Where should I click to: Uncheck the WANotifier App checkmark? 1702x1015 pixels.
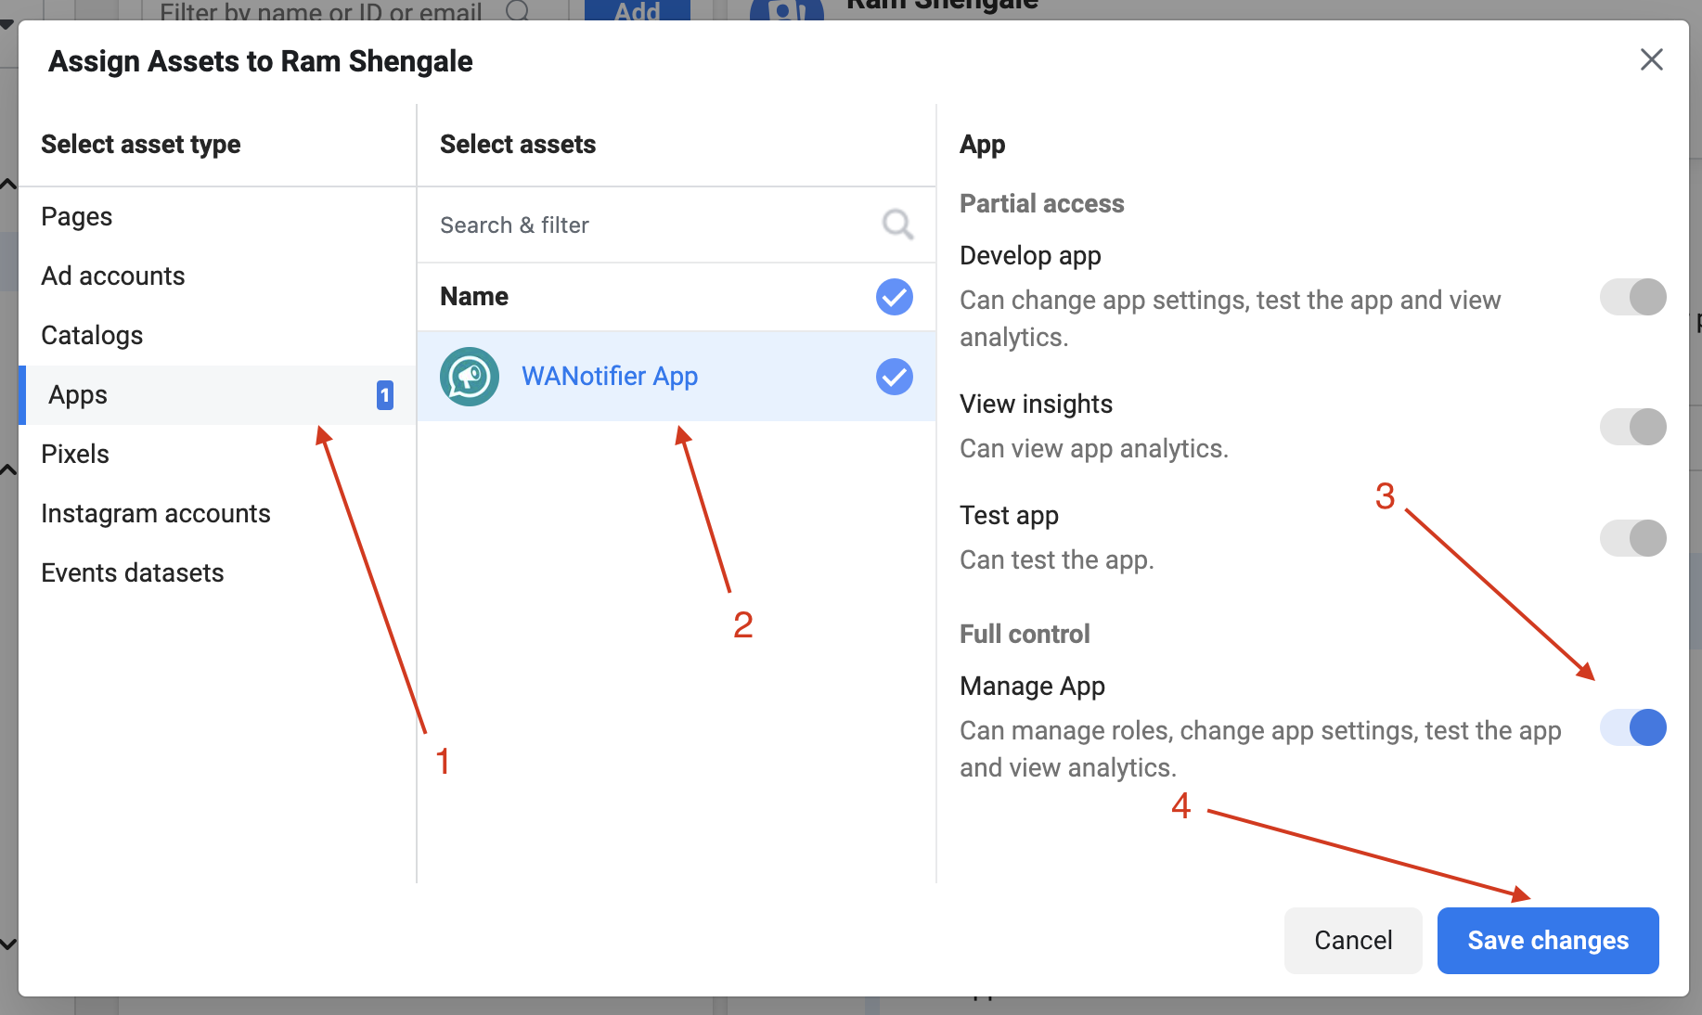(x=895, y=377)
